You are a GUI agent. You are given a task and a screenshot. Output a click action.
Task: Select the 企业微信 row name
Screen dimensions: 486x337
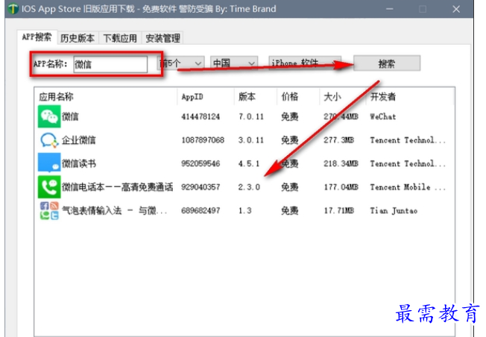(x=79, y=140)
